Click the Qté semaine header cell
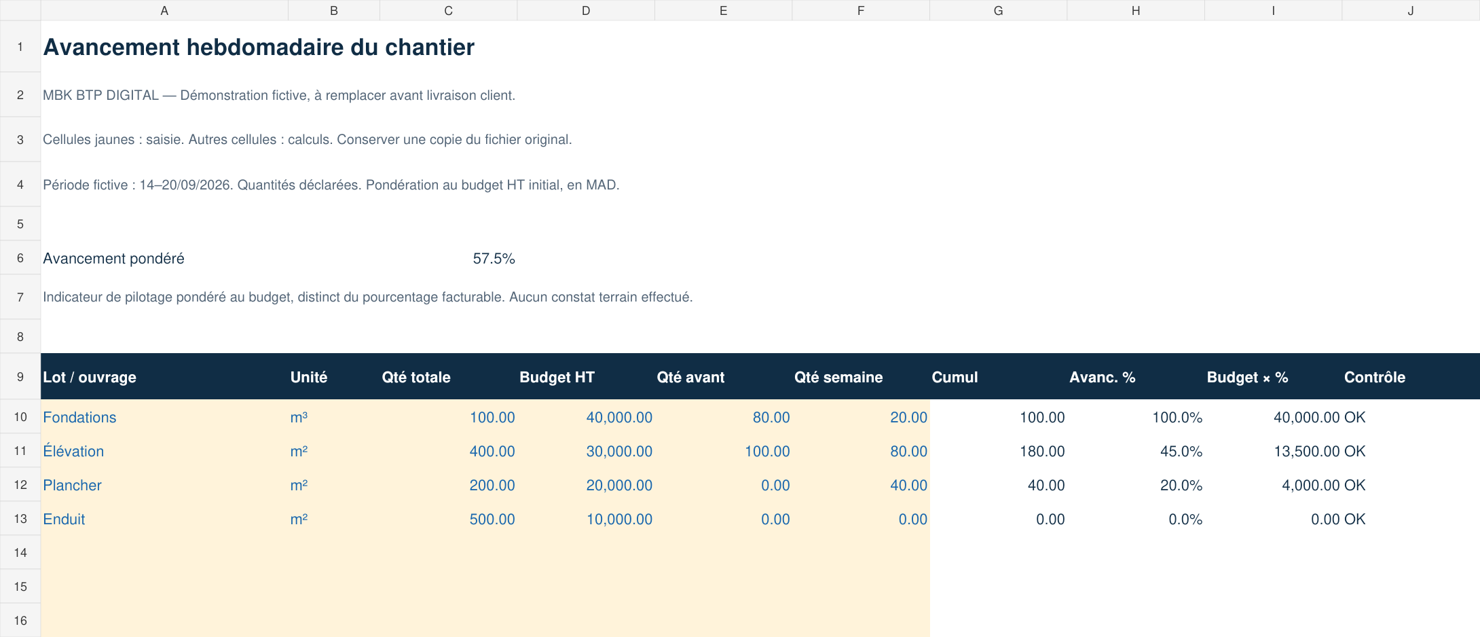Viewport: 1480px width, 637px height. coord(861,377)
